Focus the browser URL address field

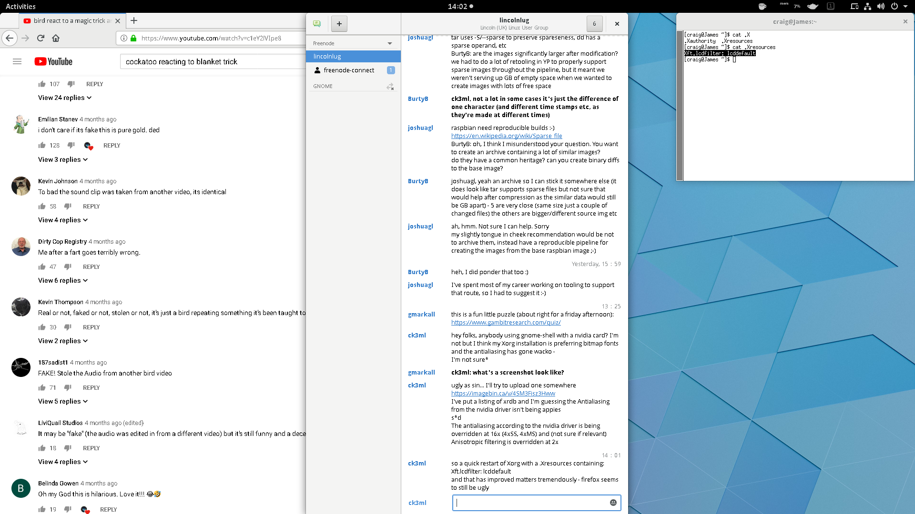pos(211,38)
